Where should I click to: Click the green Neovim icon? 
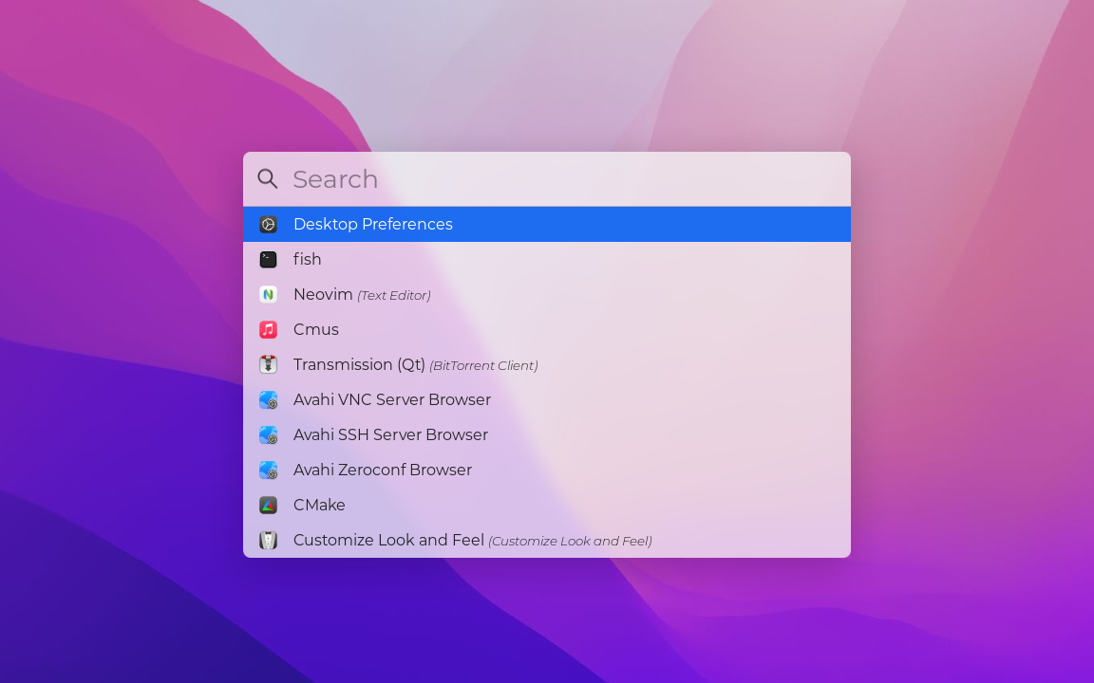268,295
